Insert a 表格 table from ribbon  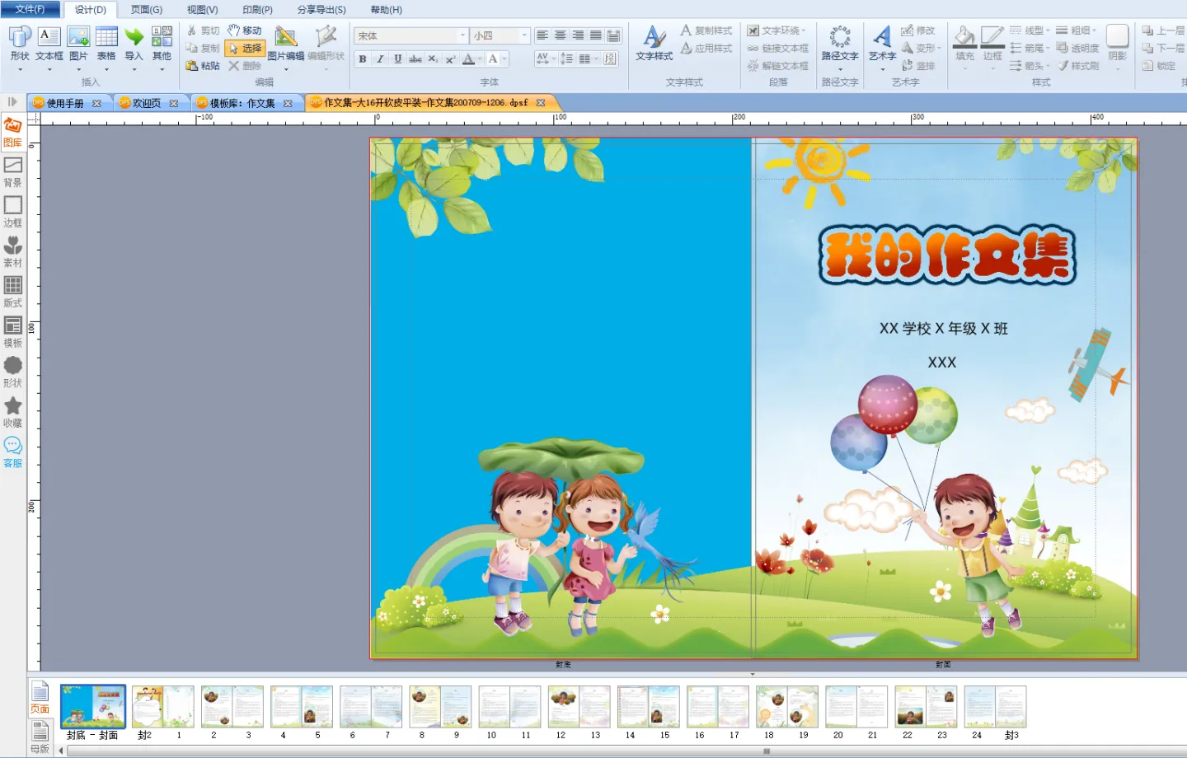(106, 44)
